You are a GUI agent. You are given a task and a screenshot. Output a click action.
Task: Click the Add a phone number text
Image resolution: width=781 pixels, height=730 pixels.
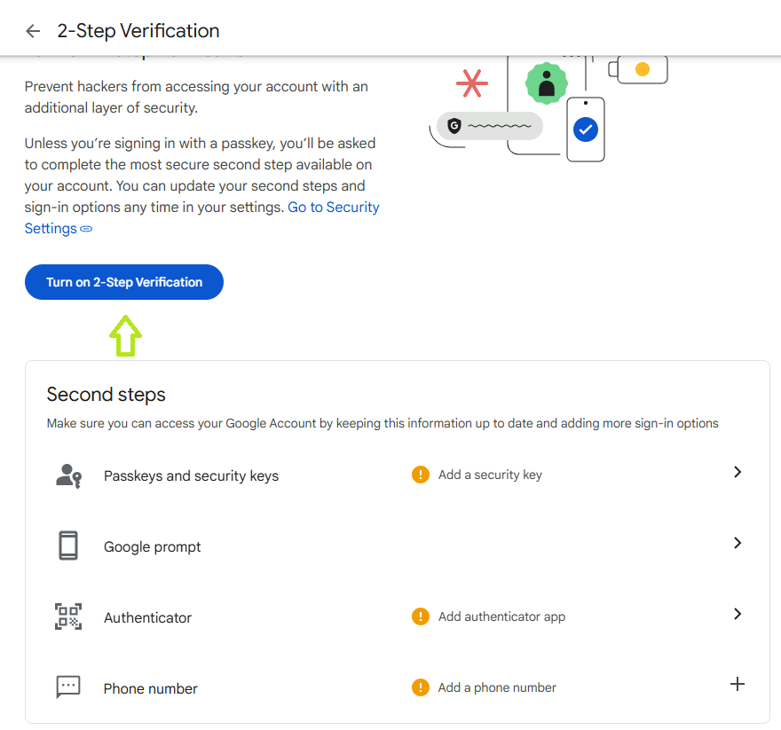click(x=497, y=687)
